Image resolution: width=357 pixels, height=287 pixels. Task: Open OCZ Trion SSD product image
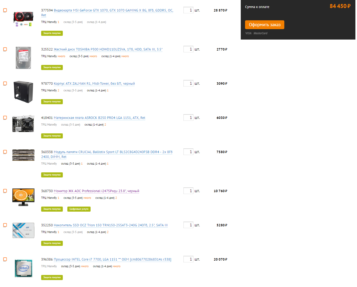[23, 230]
